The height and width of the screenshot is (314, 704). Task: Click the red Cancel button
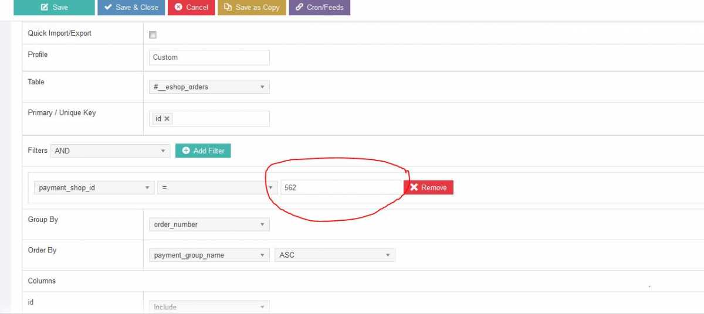click(191, 7)
